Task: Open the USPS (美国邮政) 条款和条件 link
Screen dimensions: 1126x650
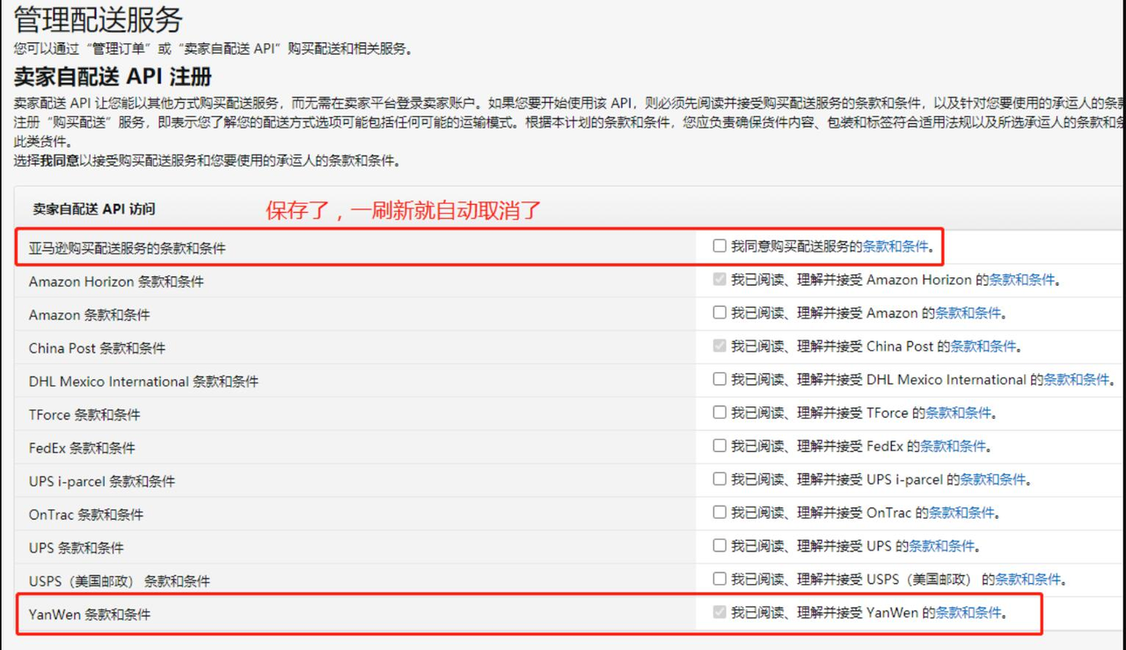Action: 1028,579
